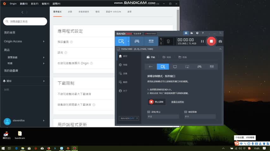Open Firefox from the taskbar
The height and width of the screenshot is (151, 270).
click(49, 148)
